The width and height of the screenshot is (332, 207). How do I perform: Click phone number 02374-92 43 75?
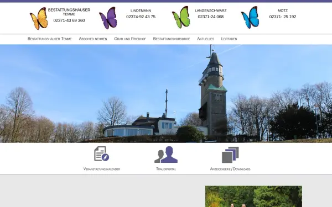coord(141,17)
